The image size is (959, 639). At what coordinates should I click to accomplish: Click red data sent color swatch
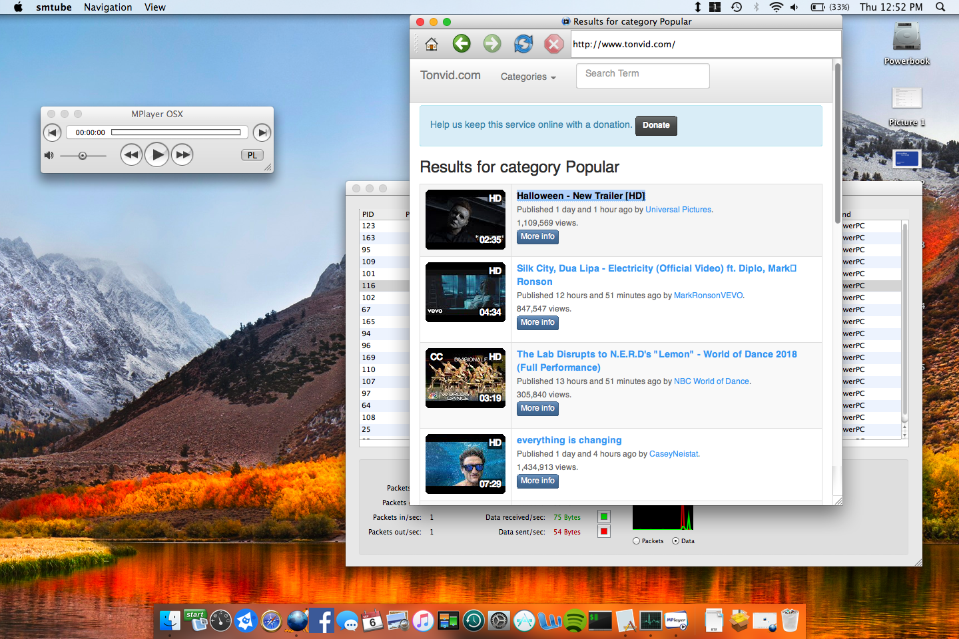coord(604,531)
